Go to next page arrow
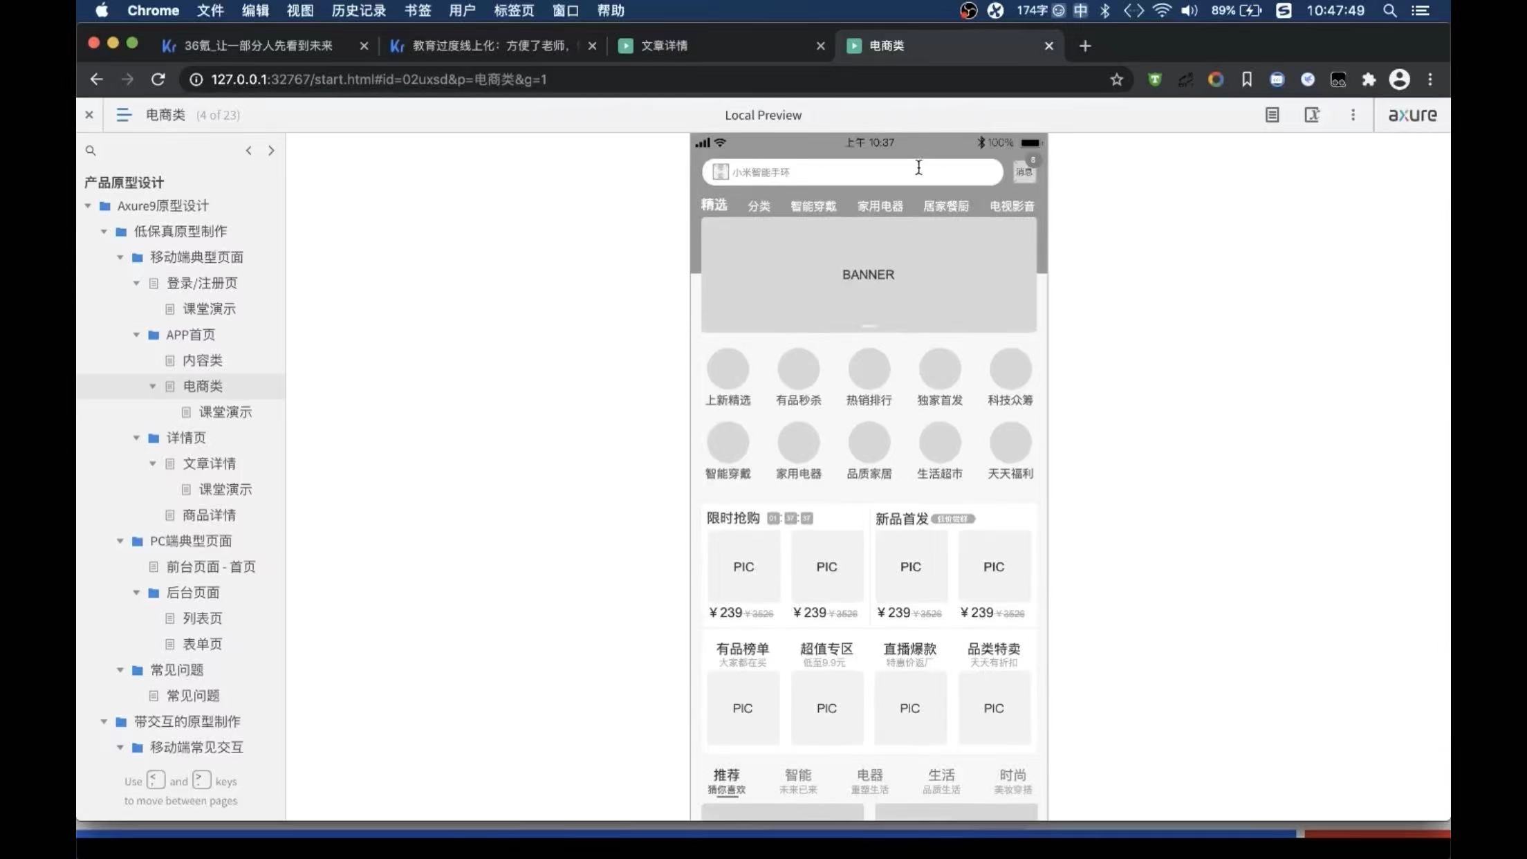Screen dimensions: 1527x859 click(271, 151)
